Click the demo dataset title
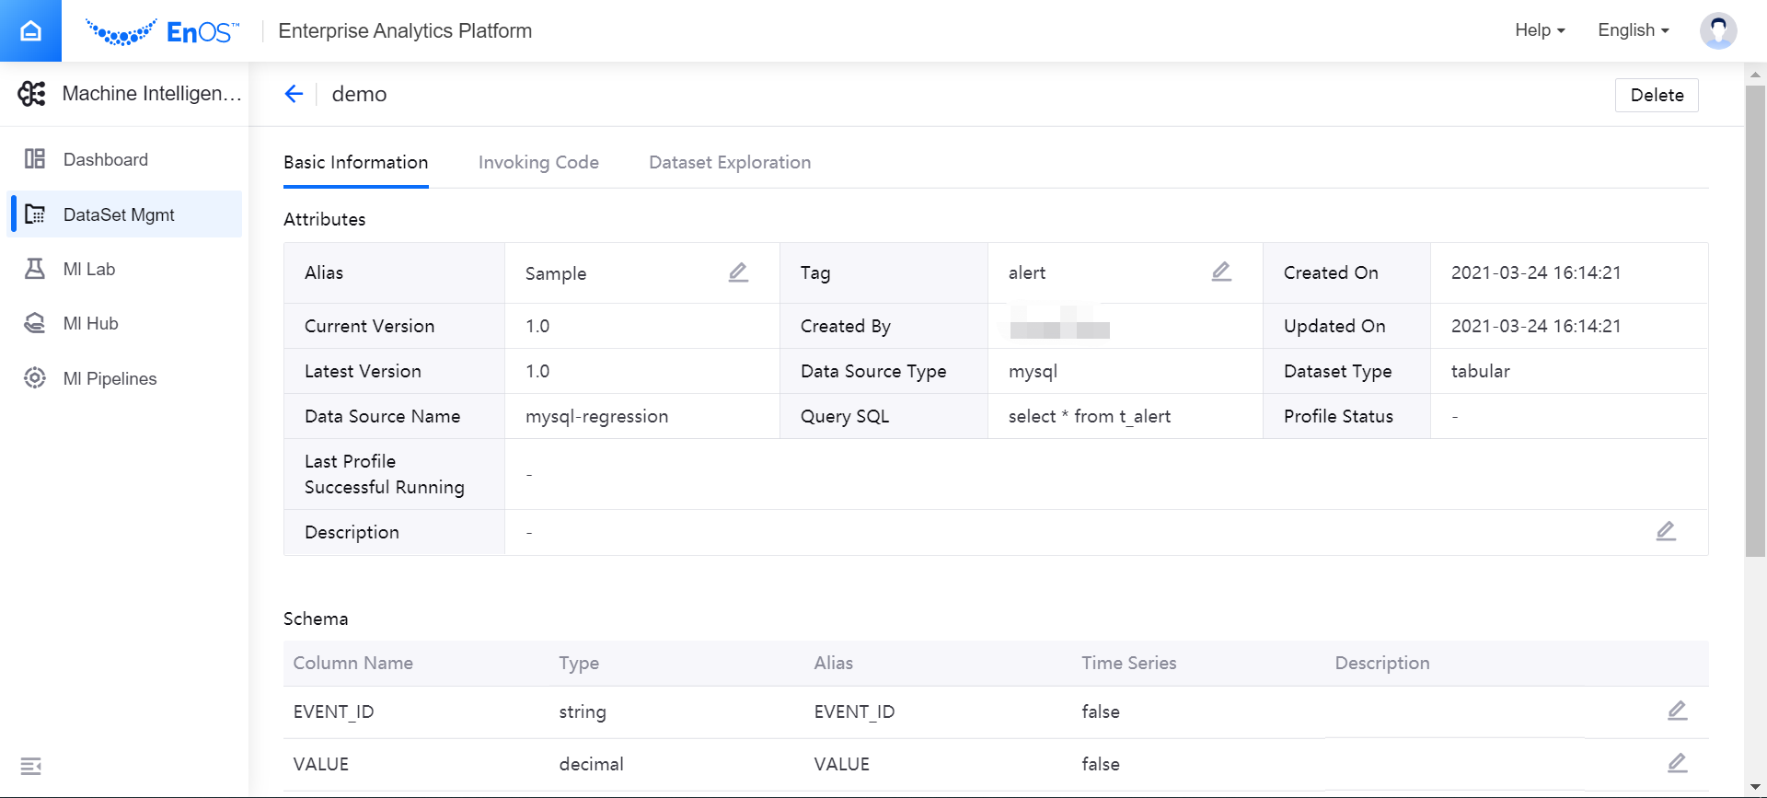Image resolution: width=1767 pixels, height=798 pixels. (x=359, y=94)
